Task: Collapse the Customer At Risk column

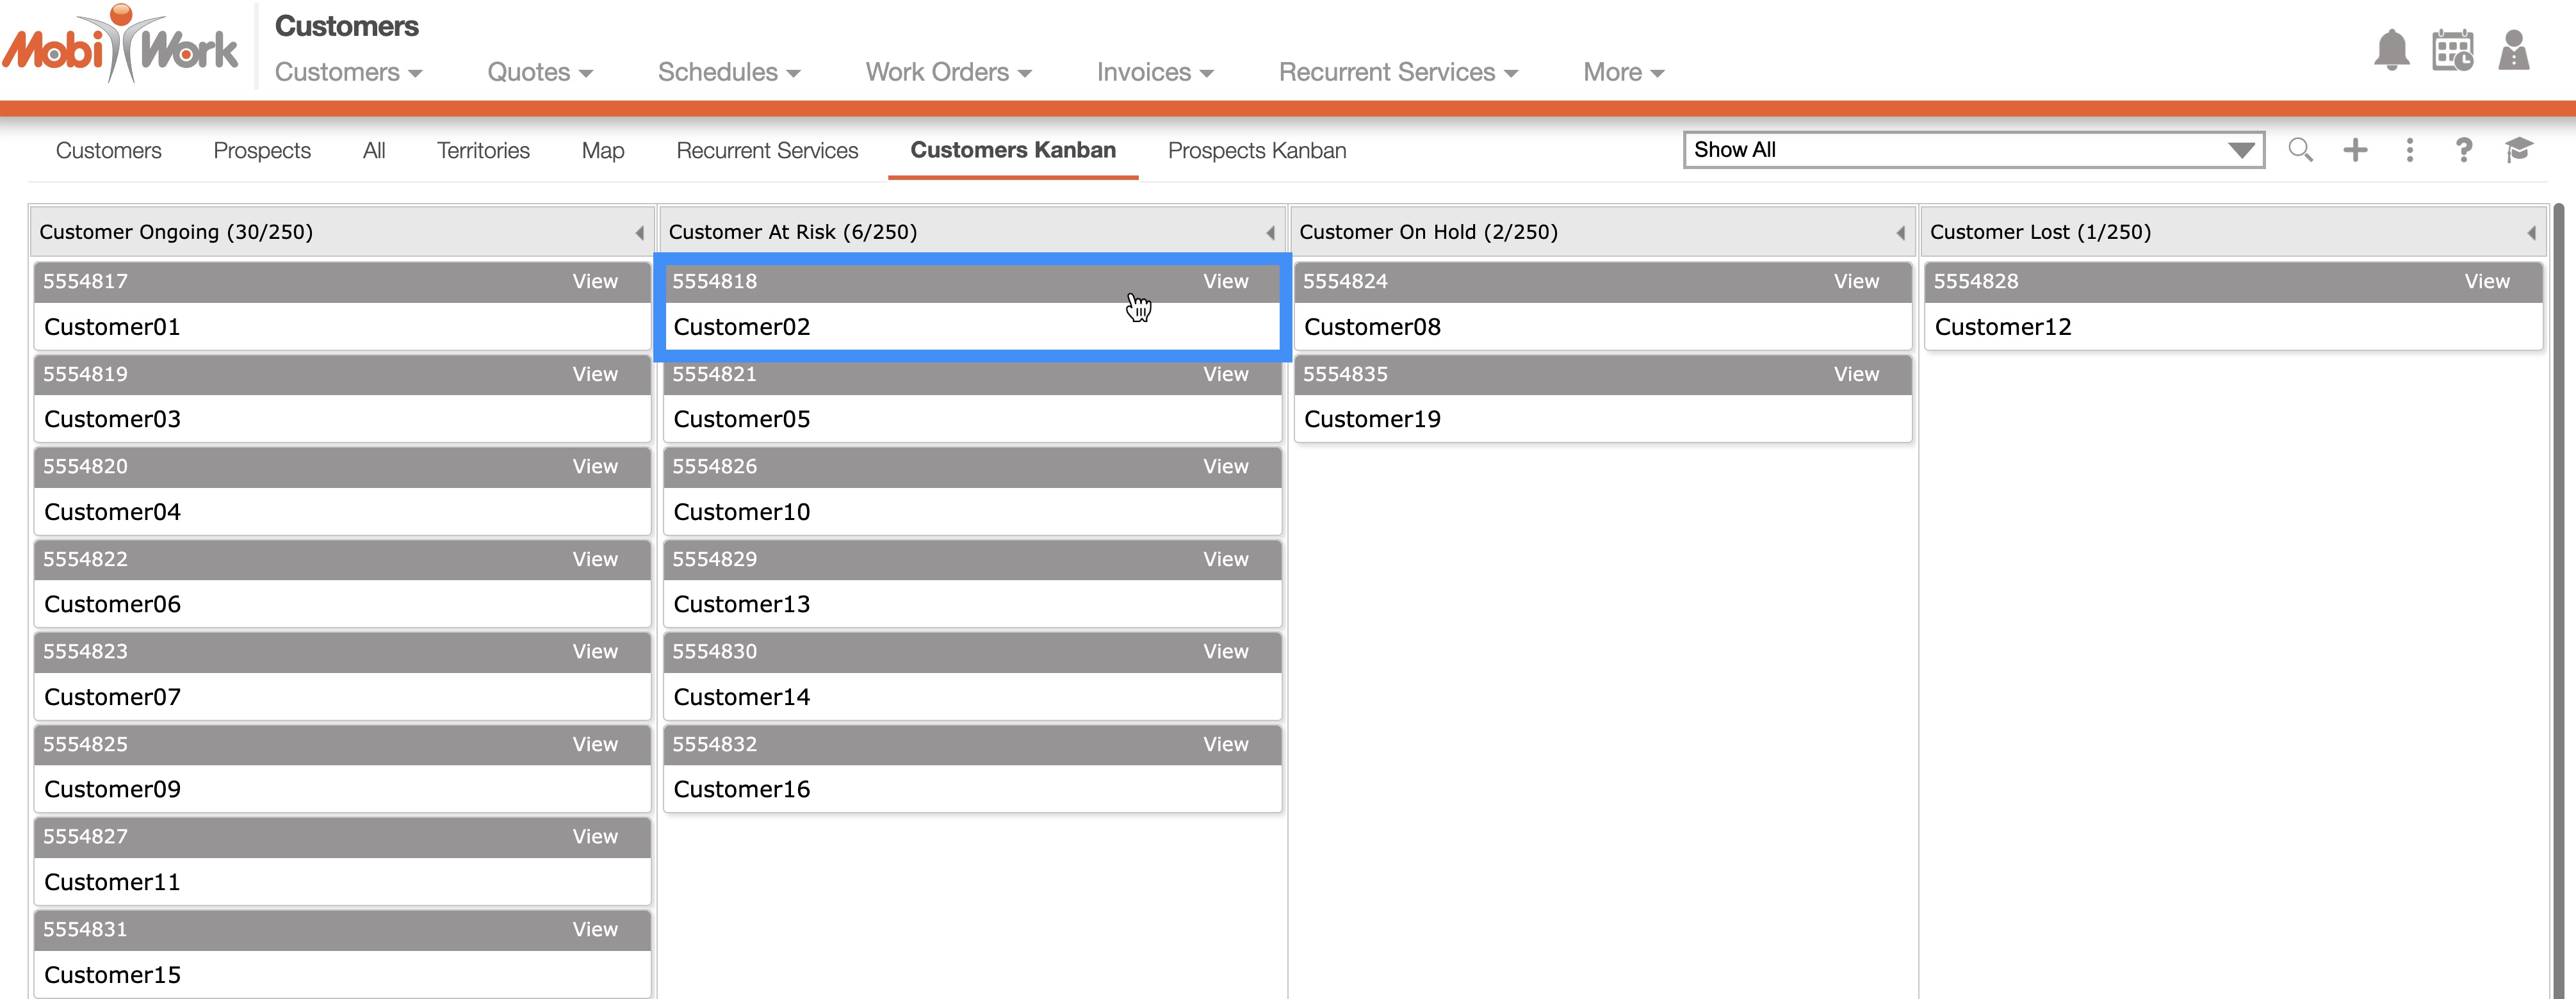Action: point(1270,233)
